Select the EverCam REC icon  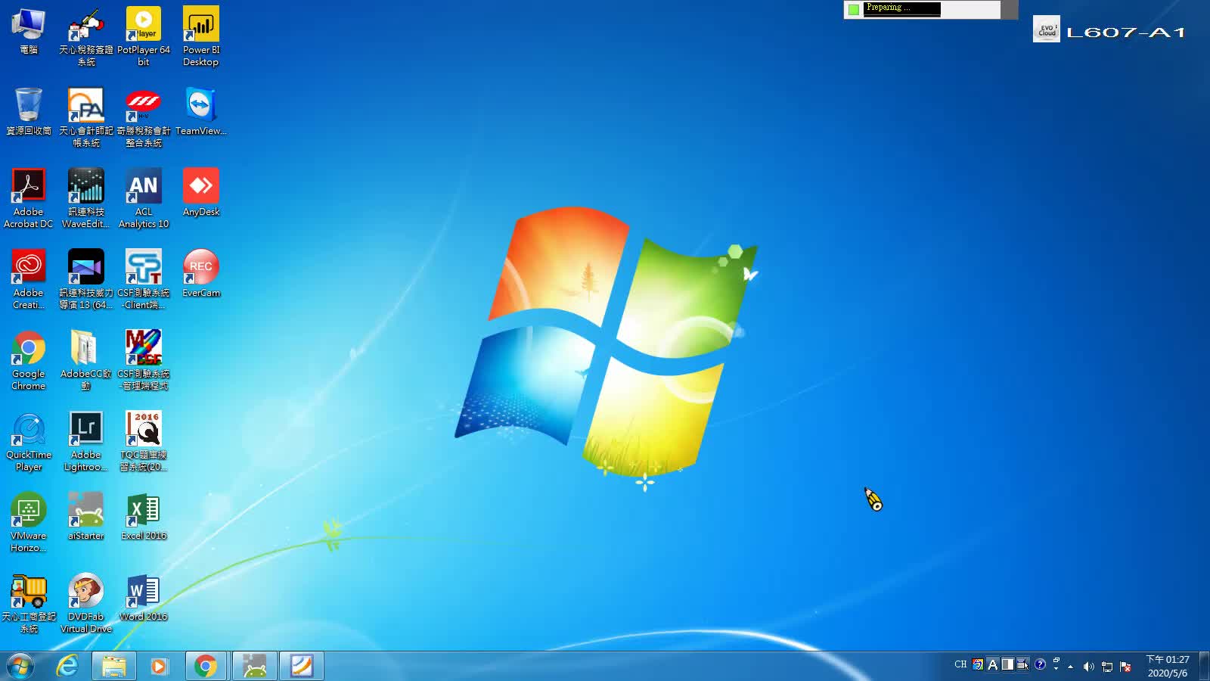[x=201, y=274]
